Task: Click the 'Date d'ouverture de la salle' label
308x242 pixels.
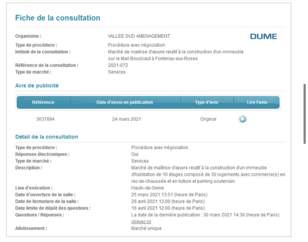Action: pyautogui.click(x=45, y=195)
